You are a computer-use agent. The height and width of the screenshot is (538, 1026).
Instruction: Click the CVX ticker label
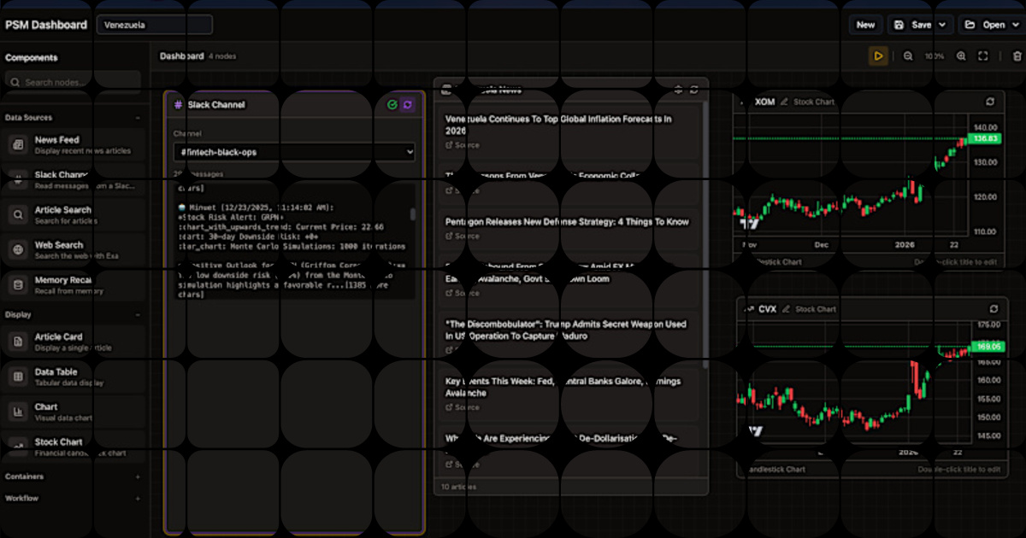click(767, 309)
